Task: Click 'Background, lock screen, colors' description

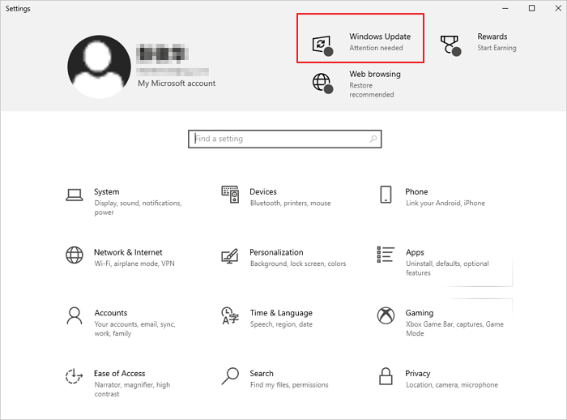Action: tap(298, 264)
